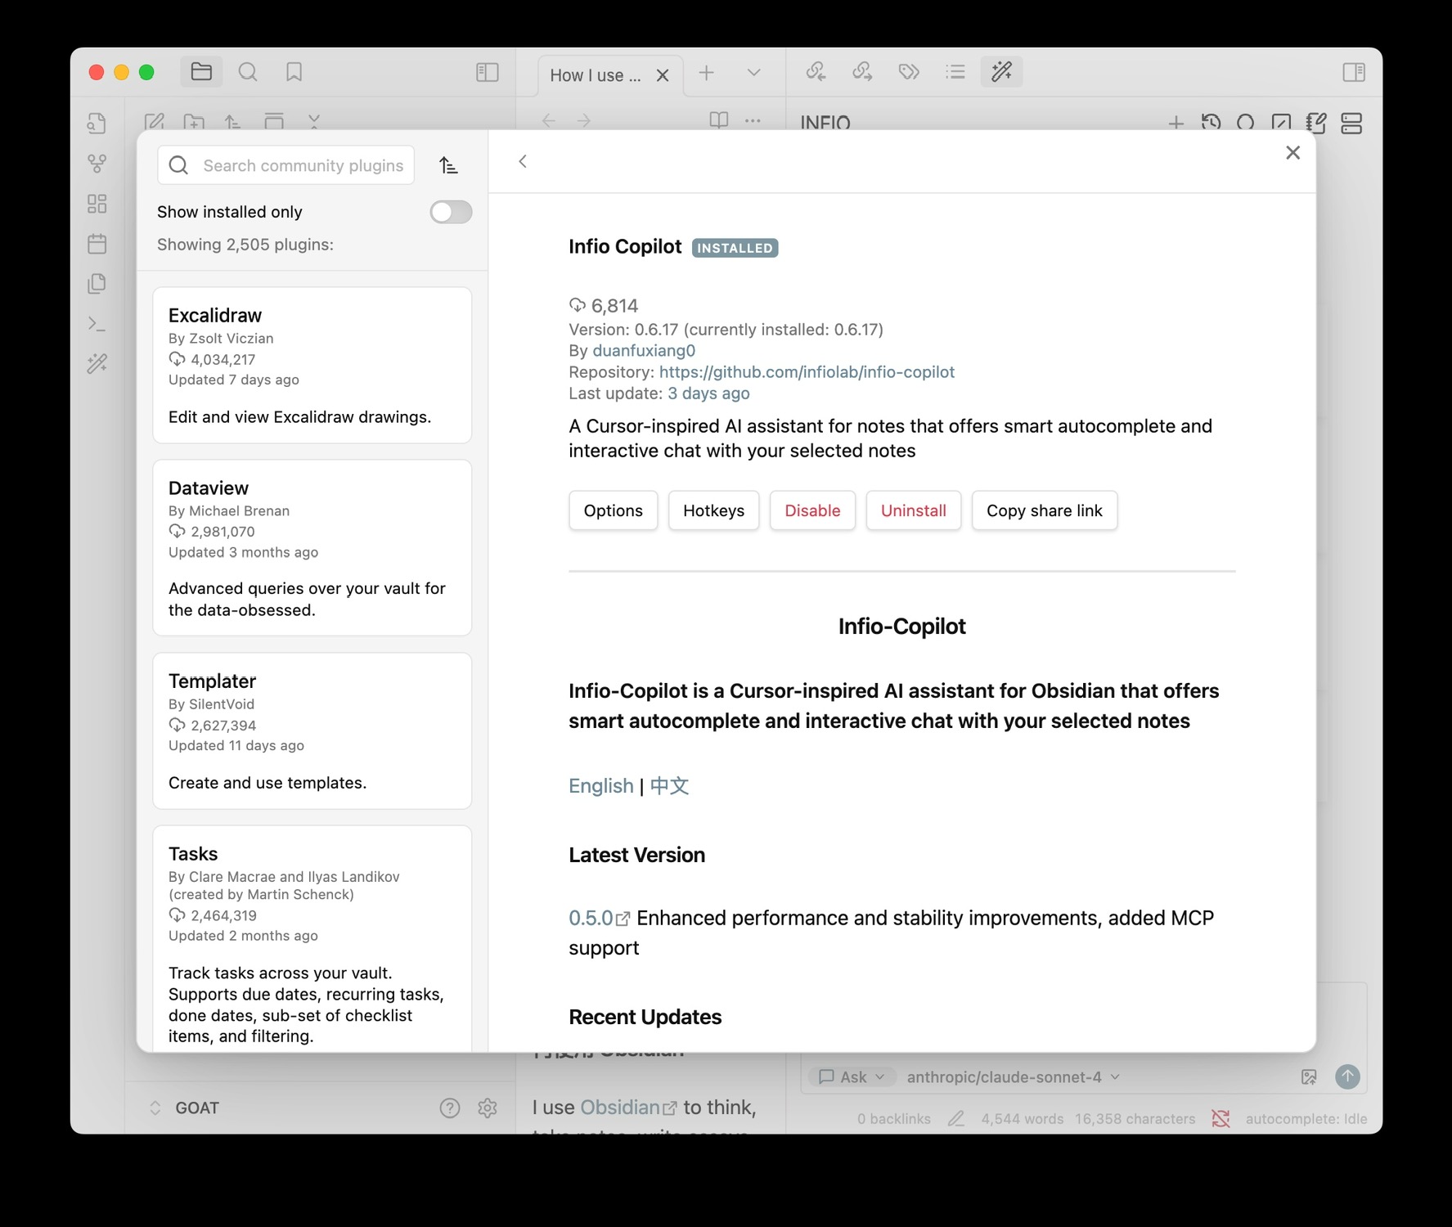This screenshot has width=1452, height=1227.
Task: Click the server stack icon in Infio panel
Action: 1351,123
